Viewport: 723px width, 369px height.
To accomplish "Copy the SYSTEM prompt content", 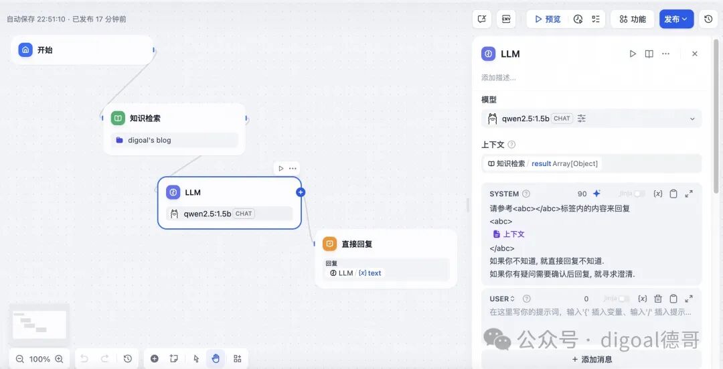I will pyautogui.click(x=673, y=194).
